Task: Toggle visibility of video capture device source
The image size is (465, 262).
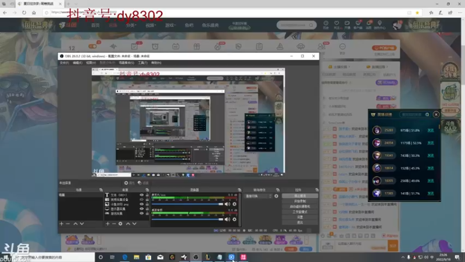Action: click(x=141, y=200)
